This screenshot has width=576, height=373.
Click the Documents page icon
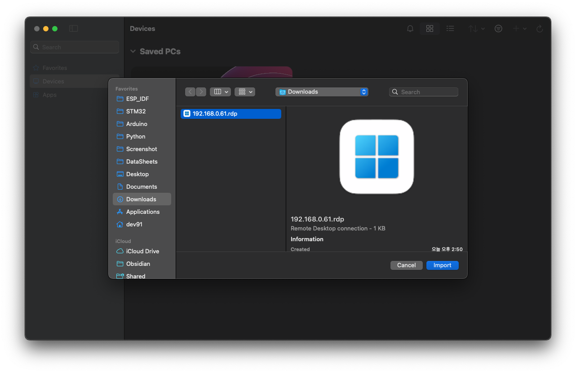[120, 186]
